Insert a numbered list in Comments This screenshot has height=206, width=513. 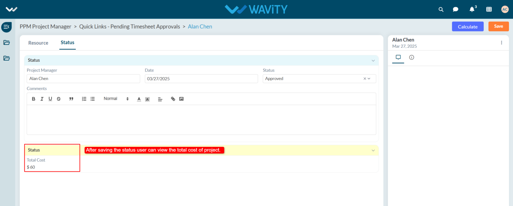84,99
